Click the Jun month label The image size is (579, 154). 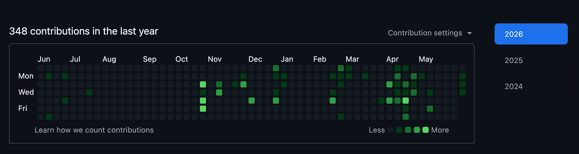pyautogui.click(x=44, y=59)
